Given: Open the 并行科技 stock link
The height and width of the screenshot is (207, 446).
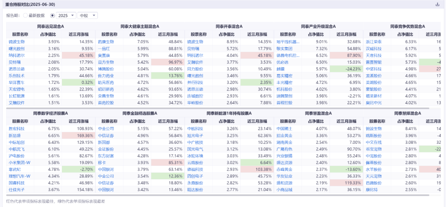Looking at the screenshot, I should (x=195, y=83).
